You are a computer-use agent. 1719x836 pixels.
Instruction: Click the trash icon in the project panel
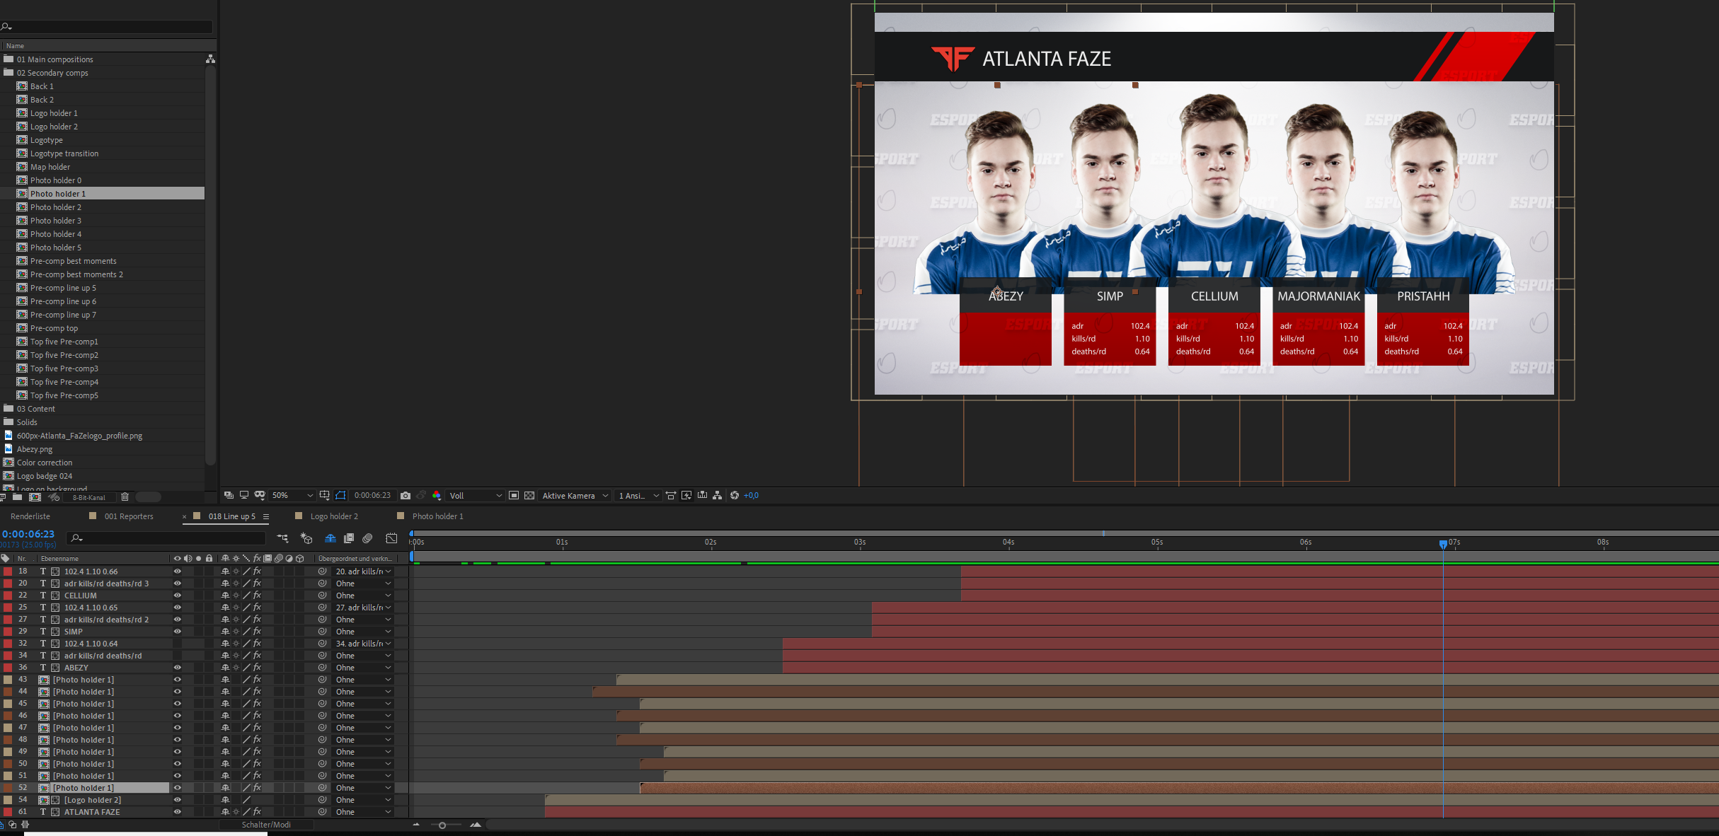click(125, 497)
